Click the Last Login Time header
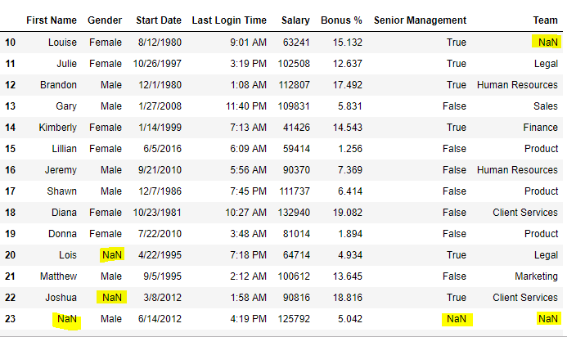 click(x=229, y=20)
